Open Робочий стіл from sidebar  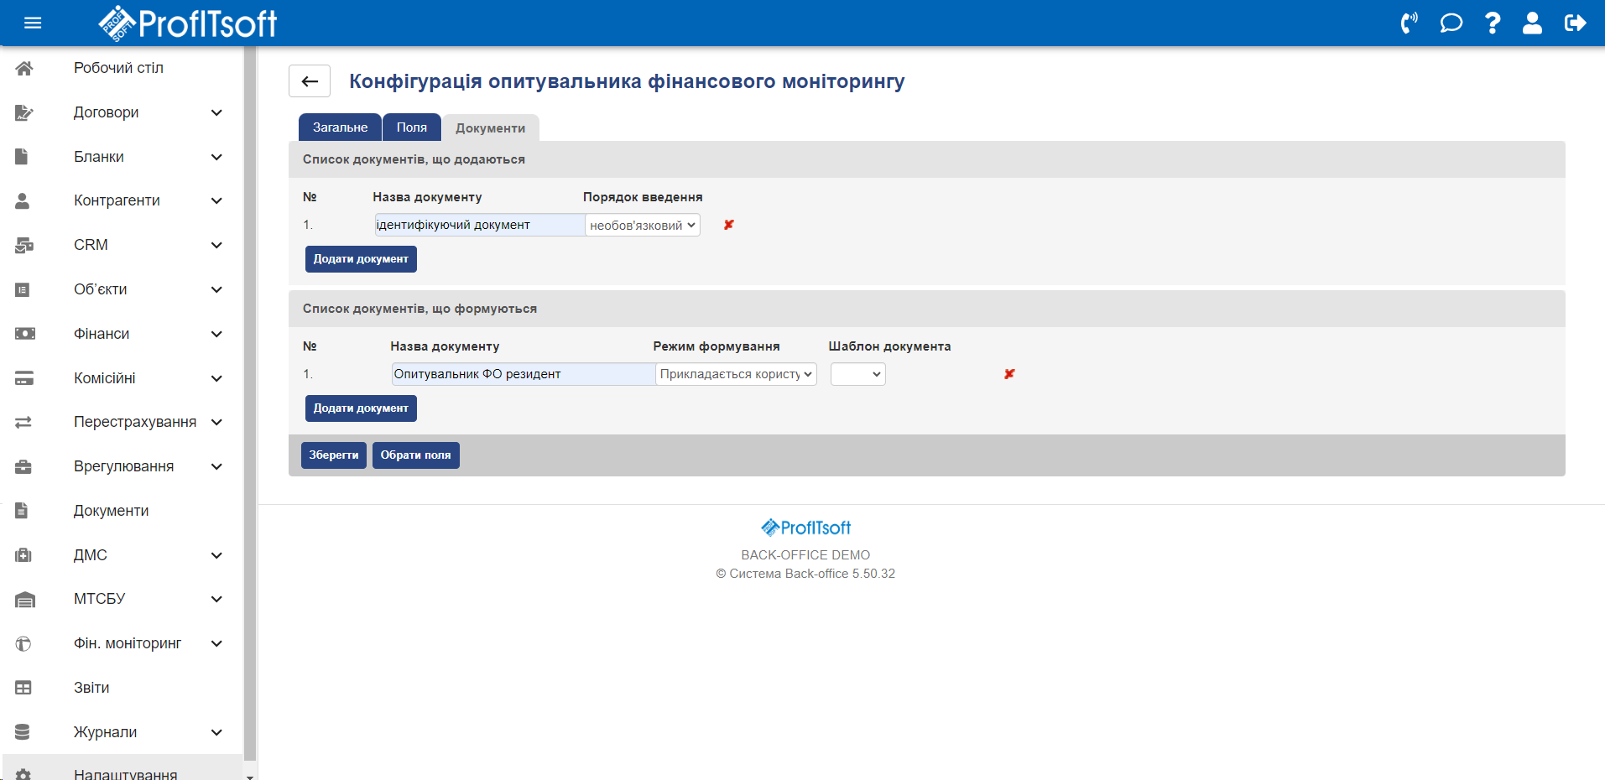click(118, 68)
